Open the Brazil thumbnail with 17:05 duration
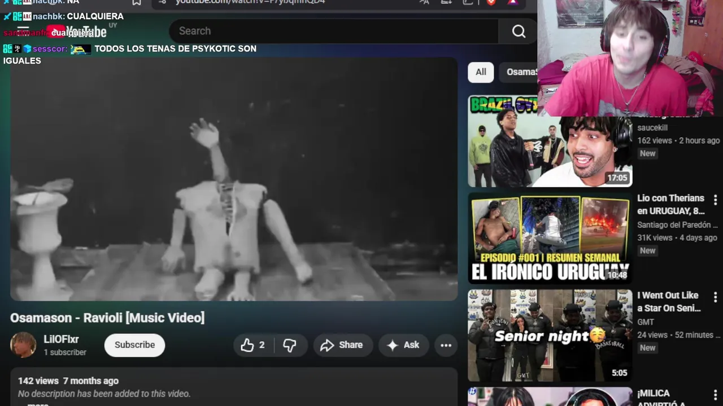Viewport: 723px width, 406px height. click(550, 142)
